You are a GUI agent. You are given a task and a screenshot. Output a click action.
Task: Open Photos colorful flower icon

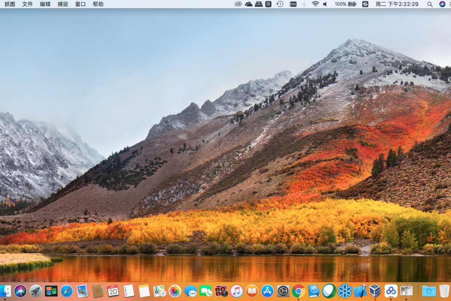(175, 291)
